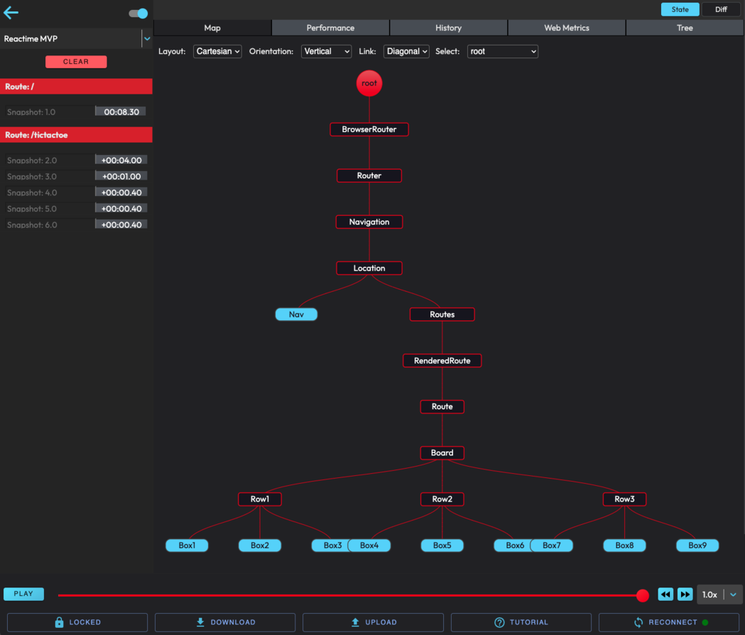Open the Web Metrics tab
Screen dimensions: 745x635
[566, 28]
